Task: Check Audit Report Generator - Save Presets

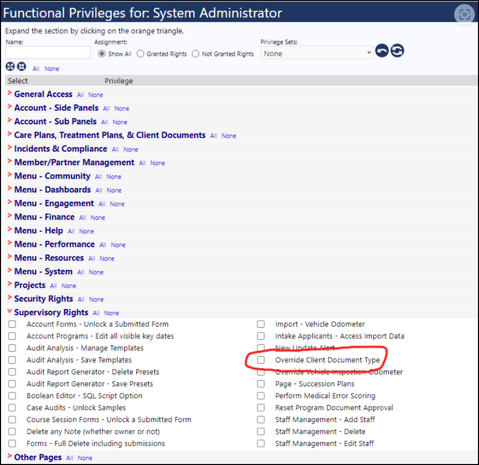Action: 12,384
